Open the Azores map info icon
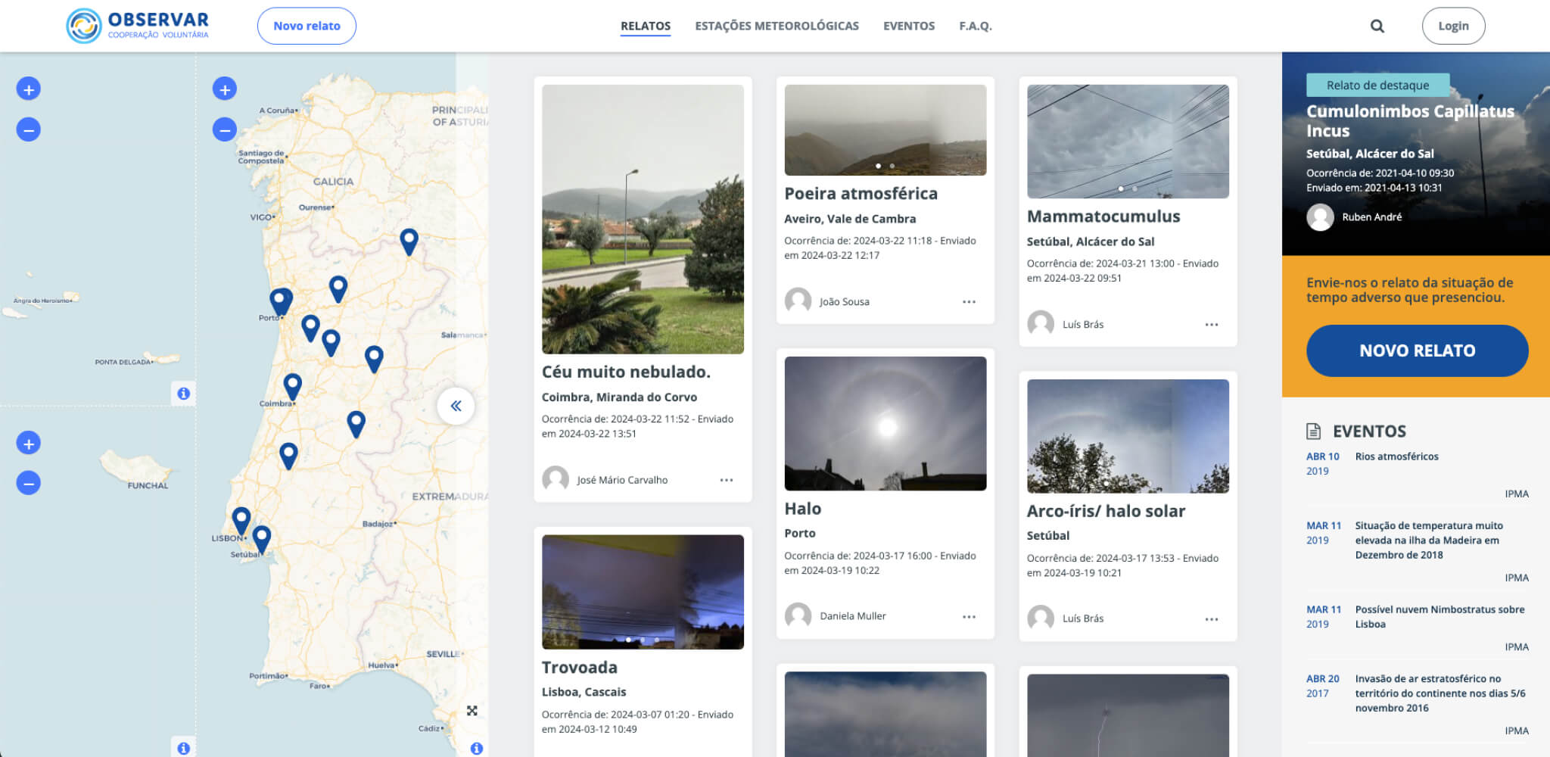The image size is (1550, 757). [x=183, y=394]
